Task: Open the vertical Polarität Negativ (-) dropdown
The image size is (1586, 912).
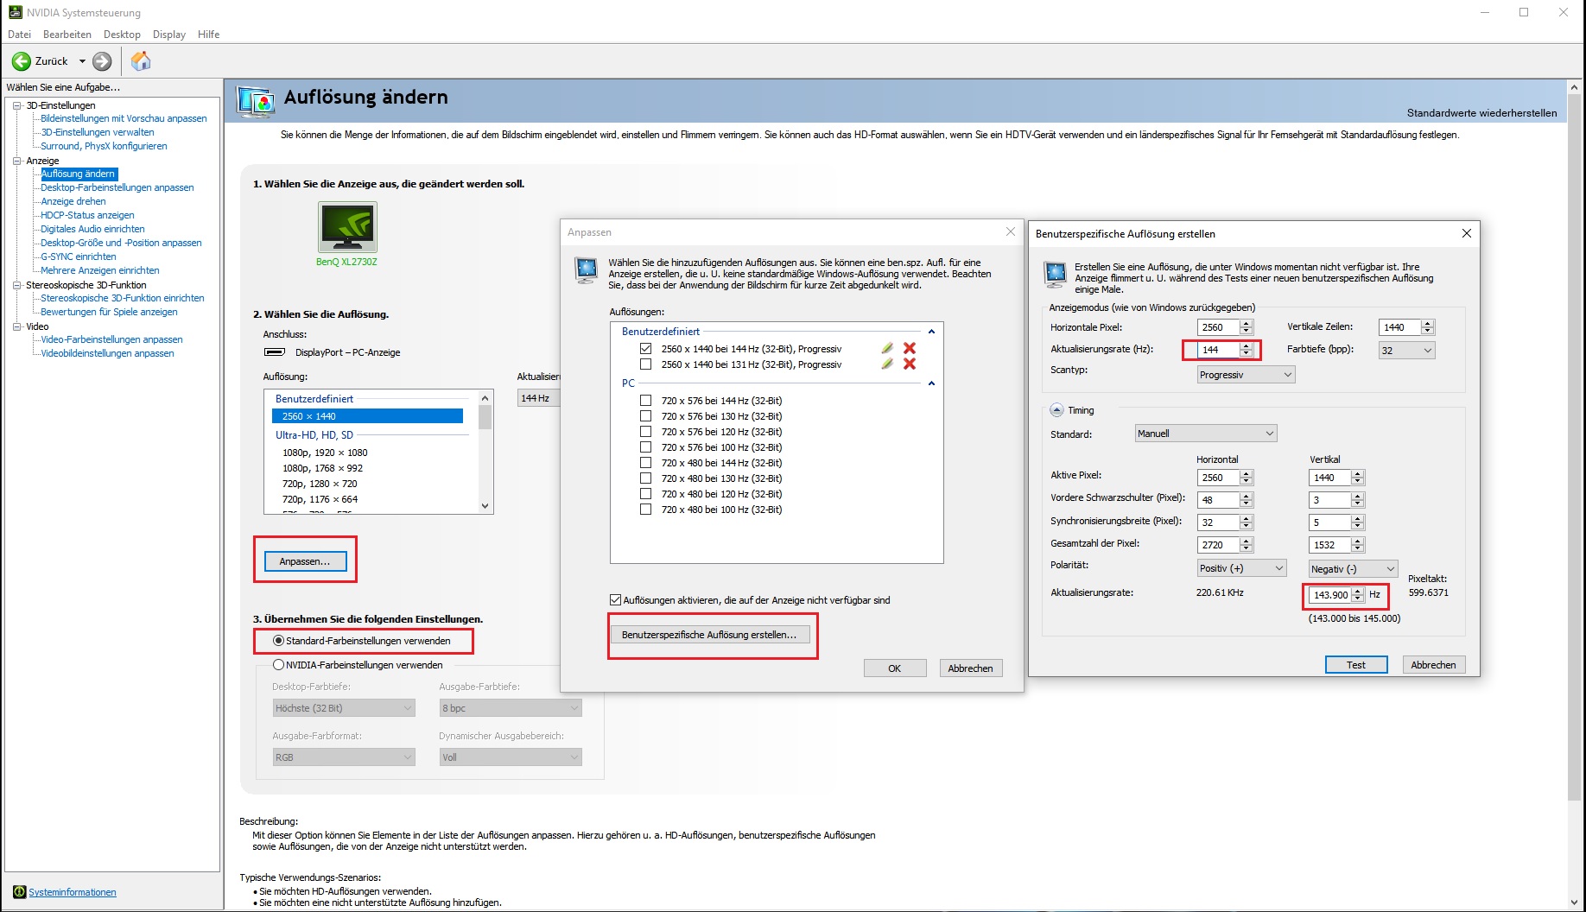Action: 1353,568
